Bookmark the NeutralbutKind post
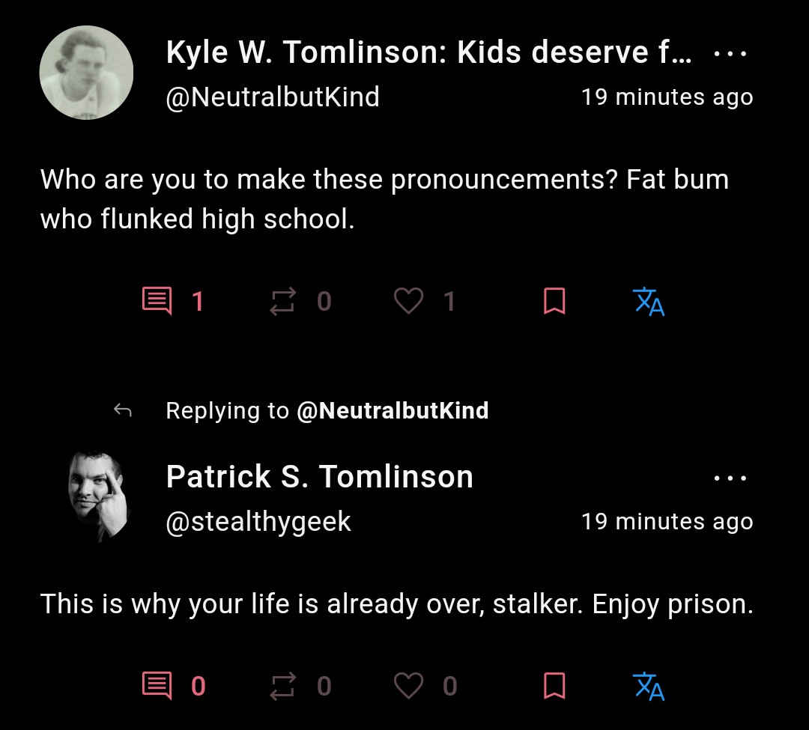 pos(554,301)
